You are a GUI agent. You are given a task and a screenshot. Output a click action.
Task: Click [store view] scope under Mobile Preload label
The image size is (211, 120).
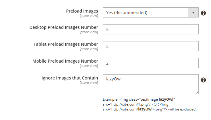click(x=89, y=66)
